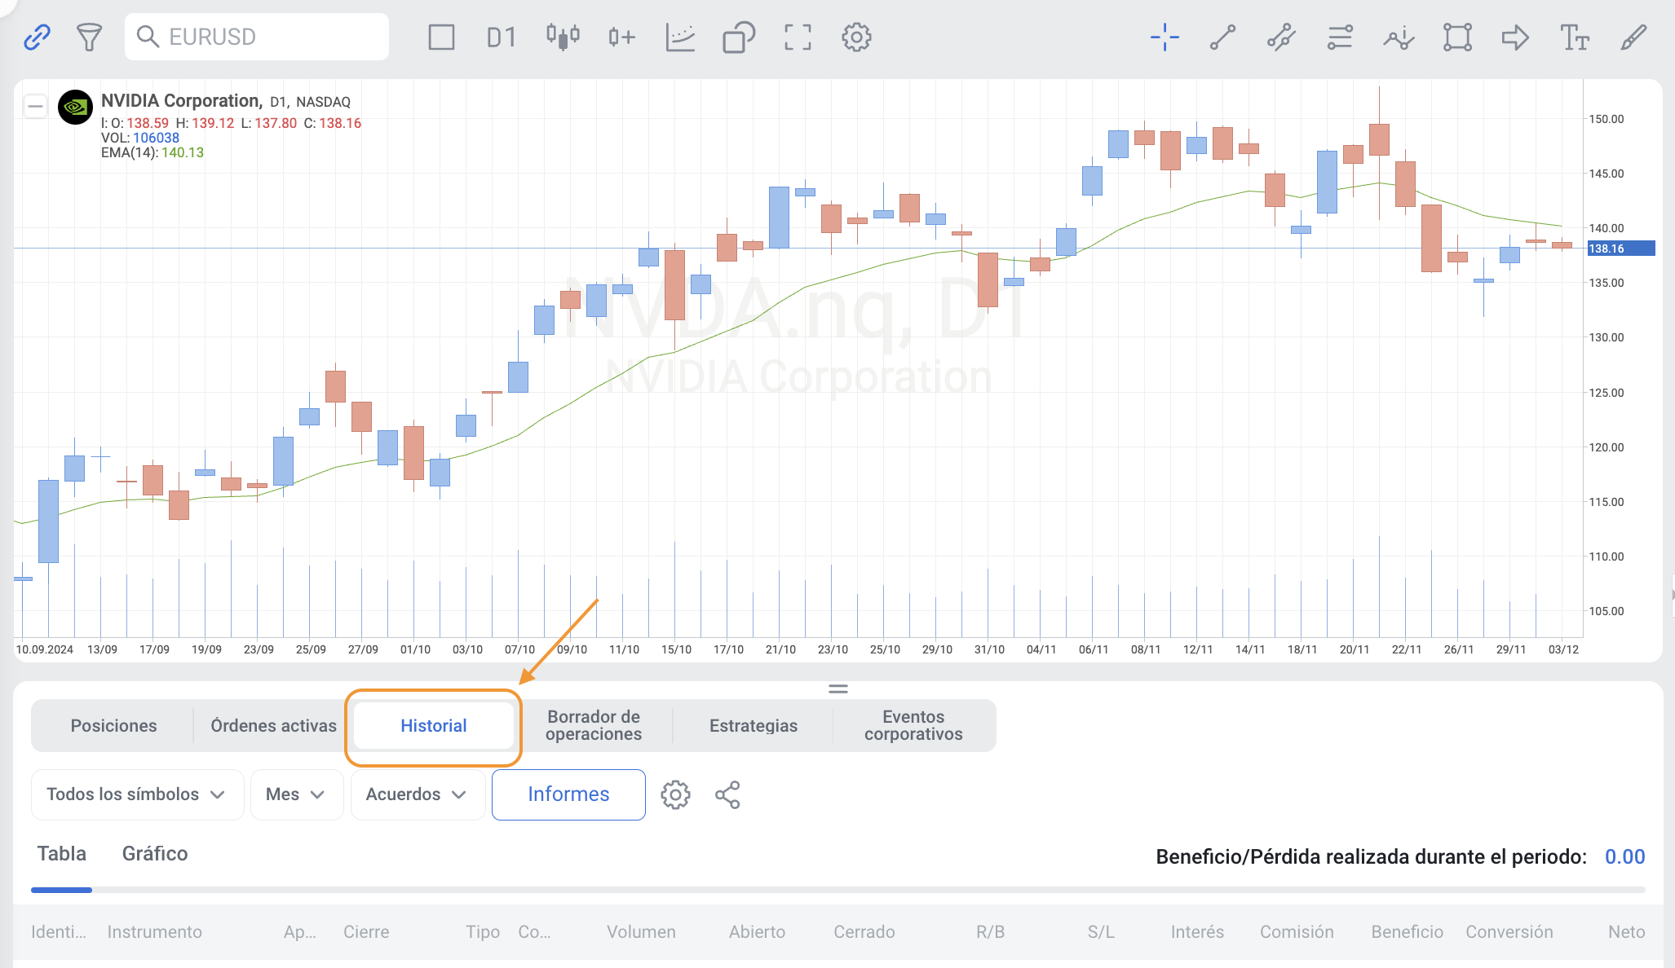Toggle fullscreen chart mode
Viewport: 1675px width, 968px height.
798,37
